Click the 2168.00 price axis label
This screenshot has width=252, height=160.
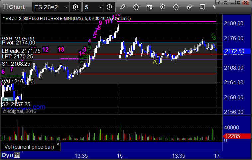(233, 68)
